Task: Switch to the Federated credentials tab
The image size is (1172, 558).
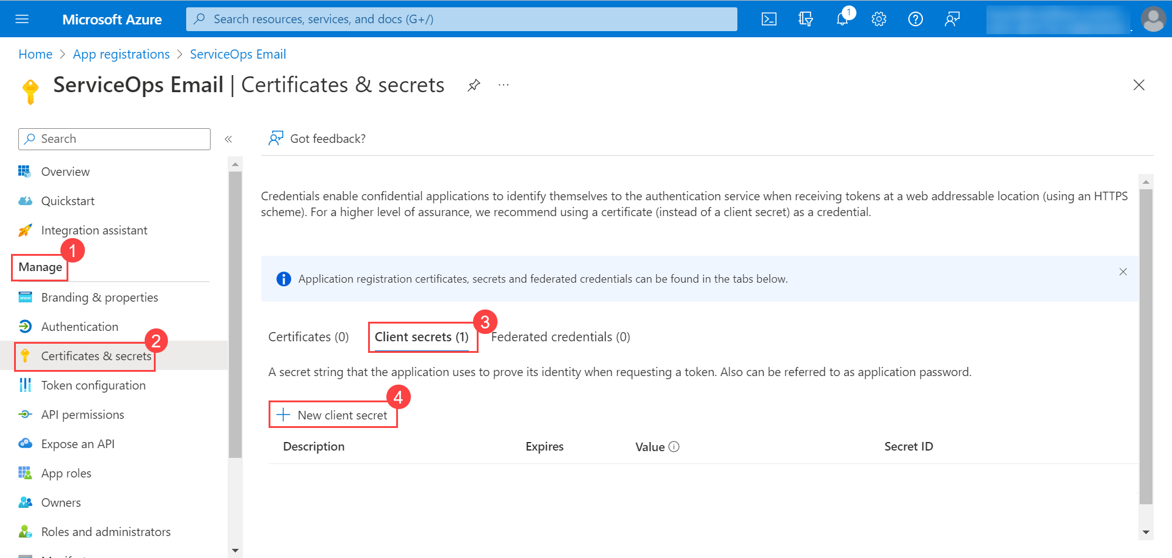Action: tap(560, 336)
